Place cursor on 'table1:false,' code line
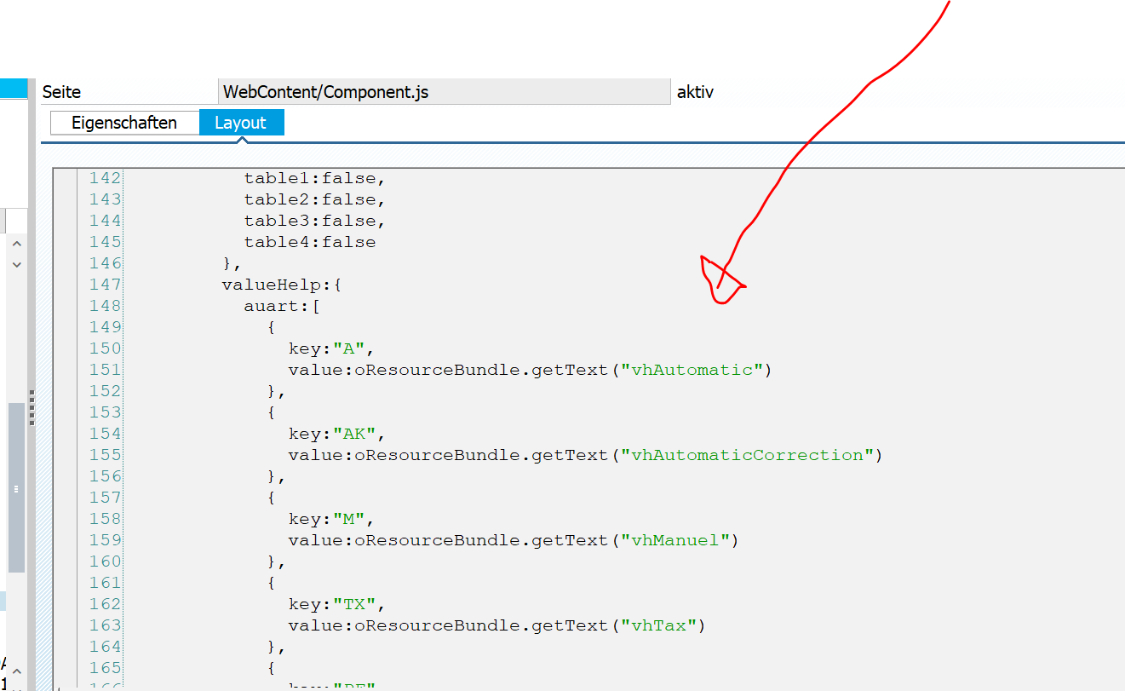 (x=315, y=178)
